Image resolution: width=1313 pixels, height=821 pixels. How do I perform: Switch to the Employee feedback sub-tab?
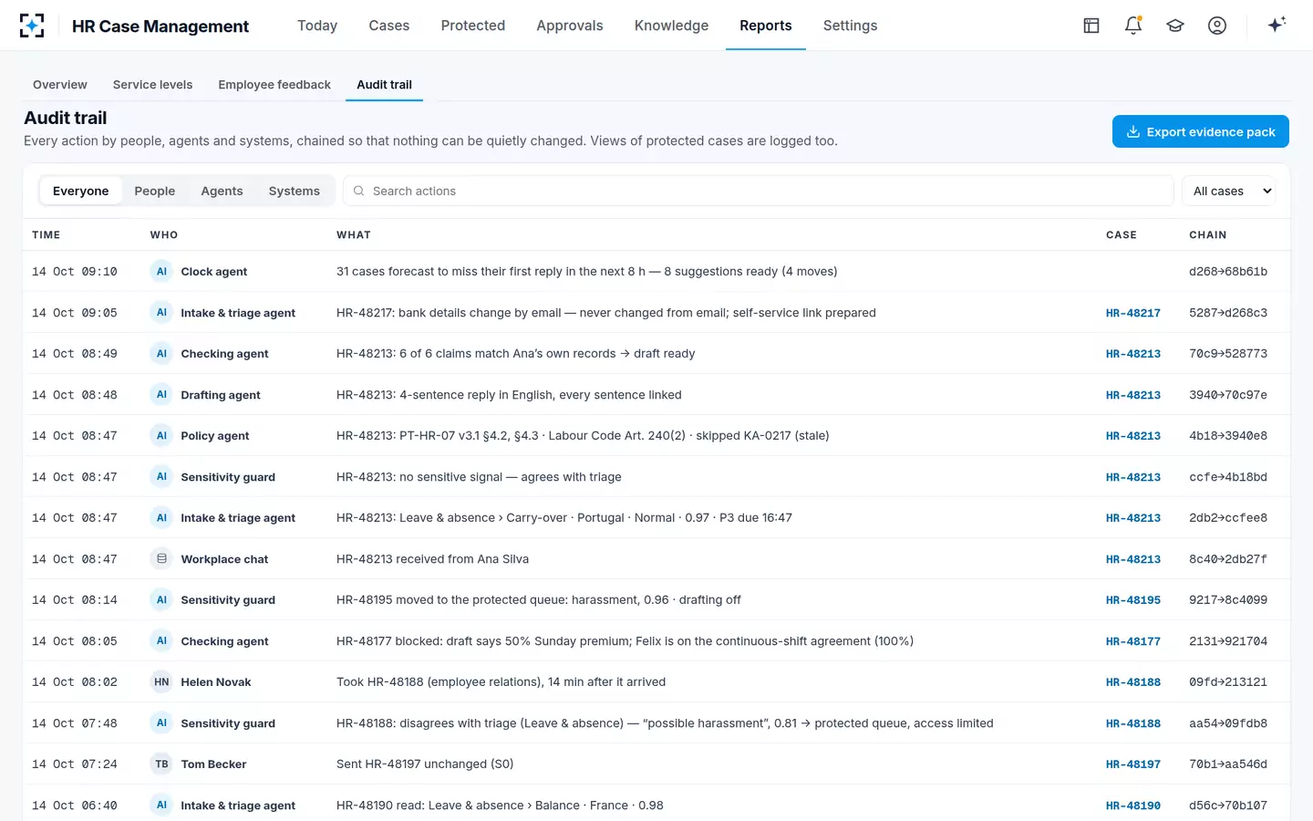tap(274, 85)
